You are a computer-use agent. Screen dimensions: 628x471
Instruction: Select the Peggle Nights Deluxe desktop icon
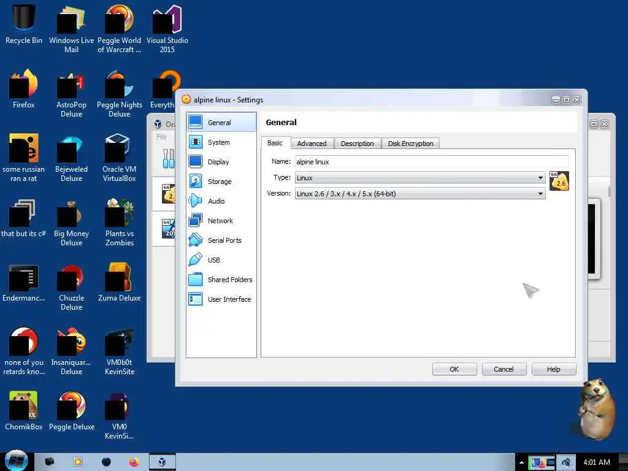120,94
